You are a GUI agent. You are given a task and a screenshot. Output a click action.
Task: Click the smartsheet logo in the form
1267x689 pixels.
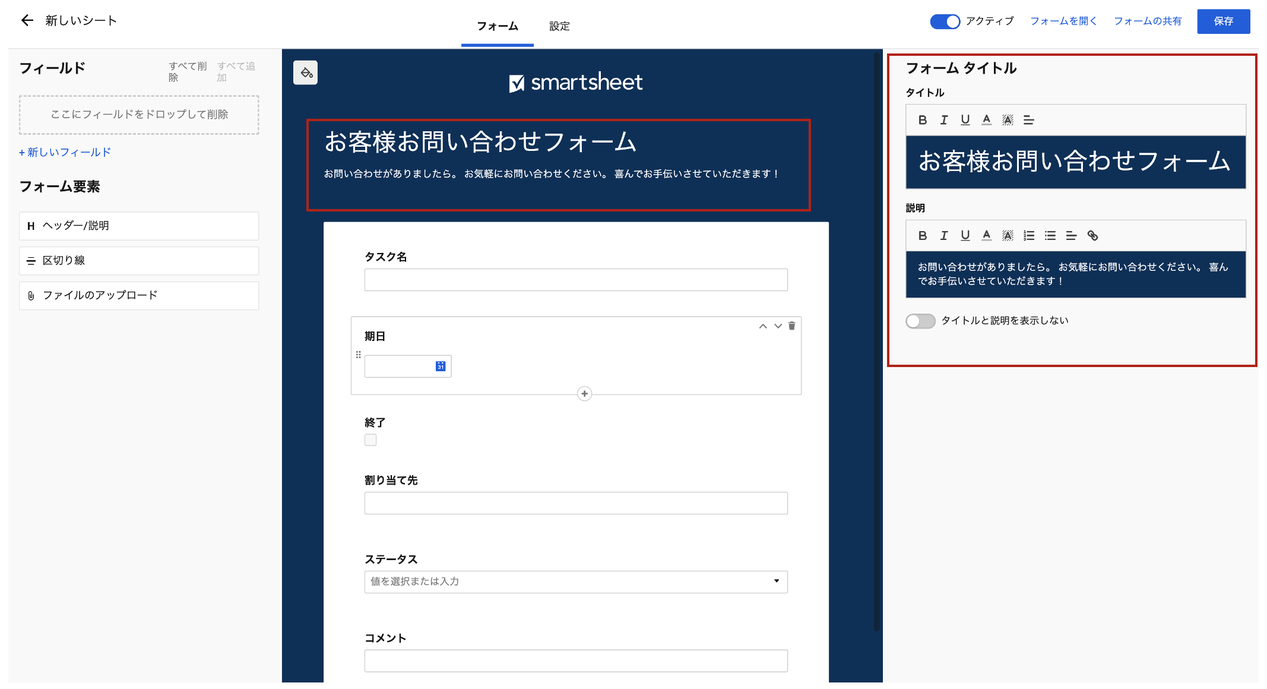[575, 82]
